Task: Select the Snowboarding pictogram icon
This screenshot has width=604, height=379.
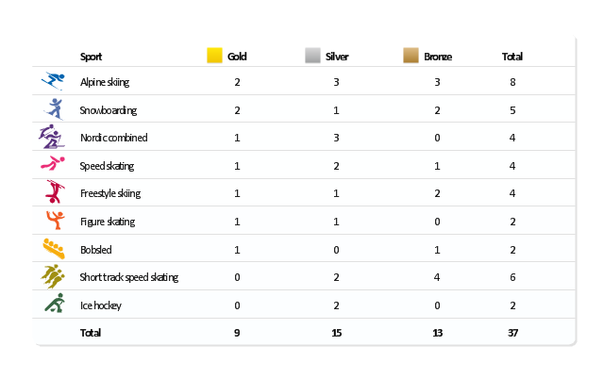Action: [54, 108]
